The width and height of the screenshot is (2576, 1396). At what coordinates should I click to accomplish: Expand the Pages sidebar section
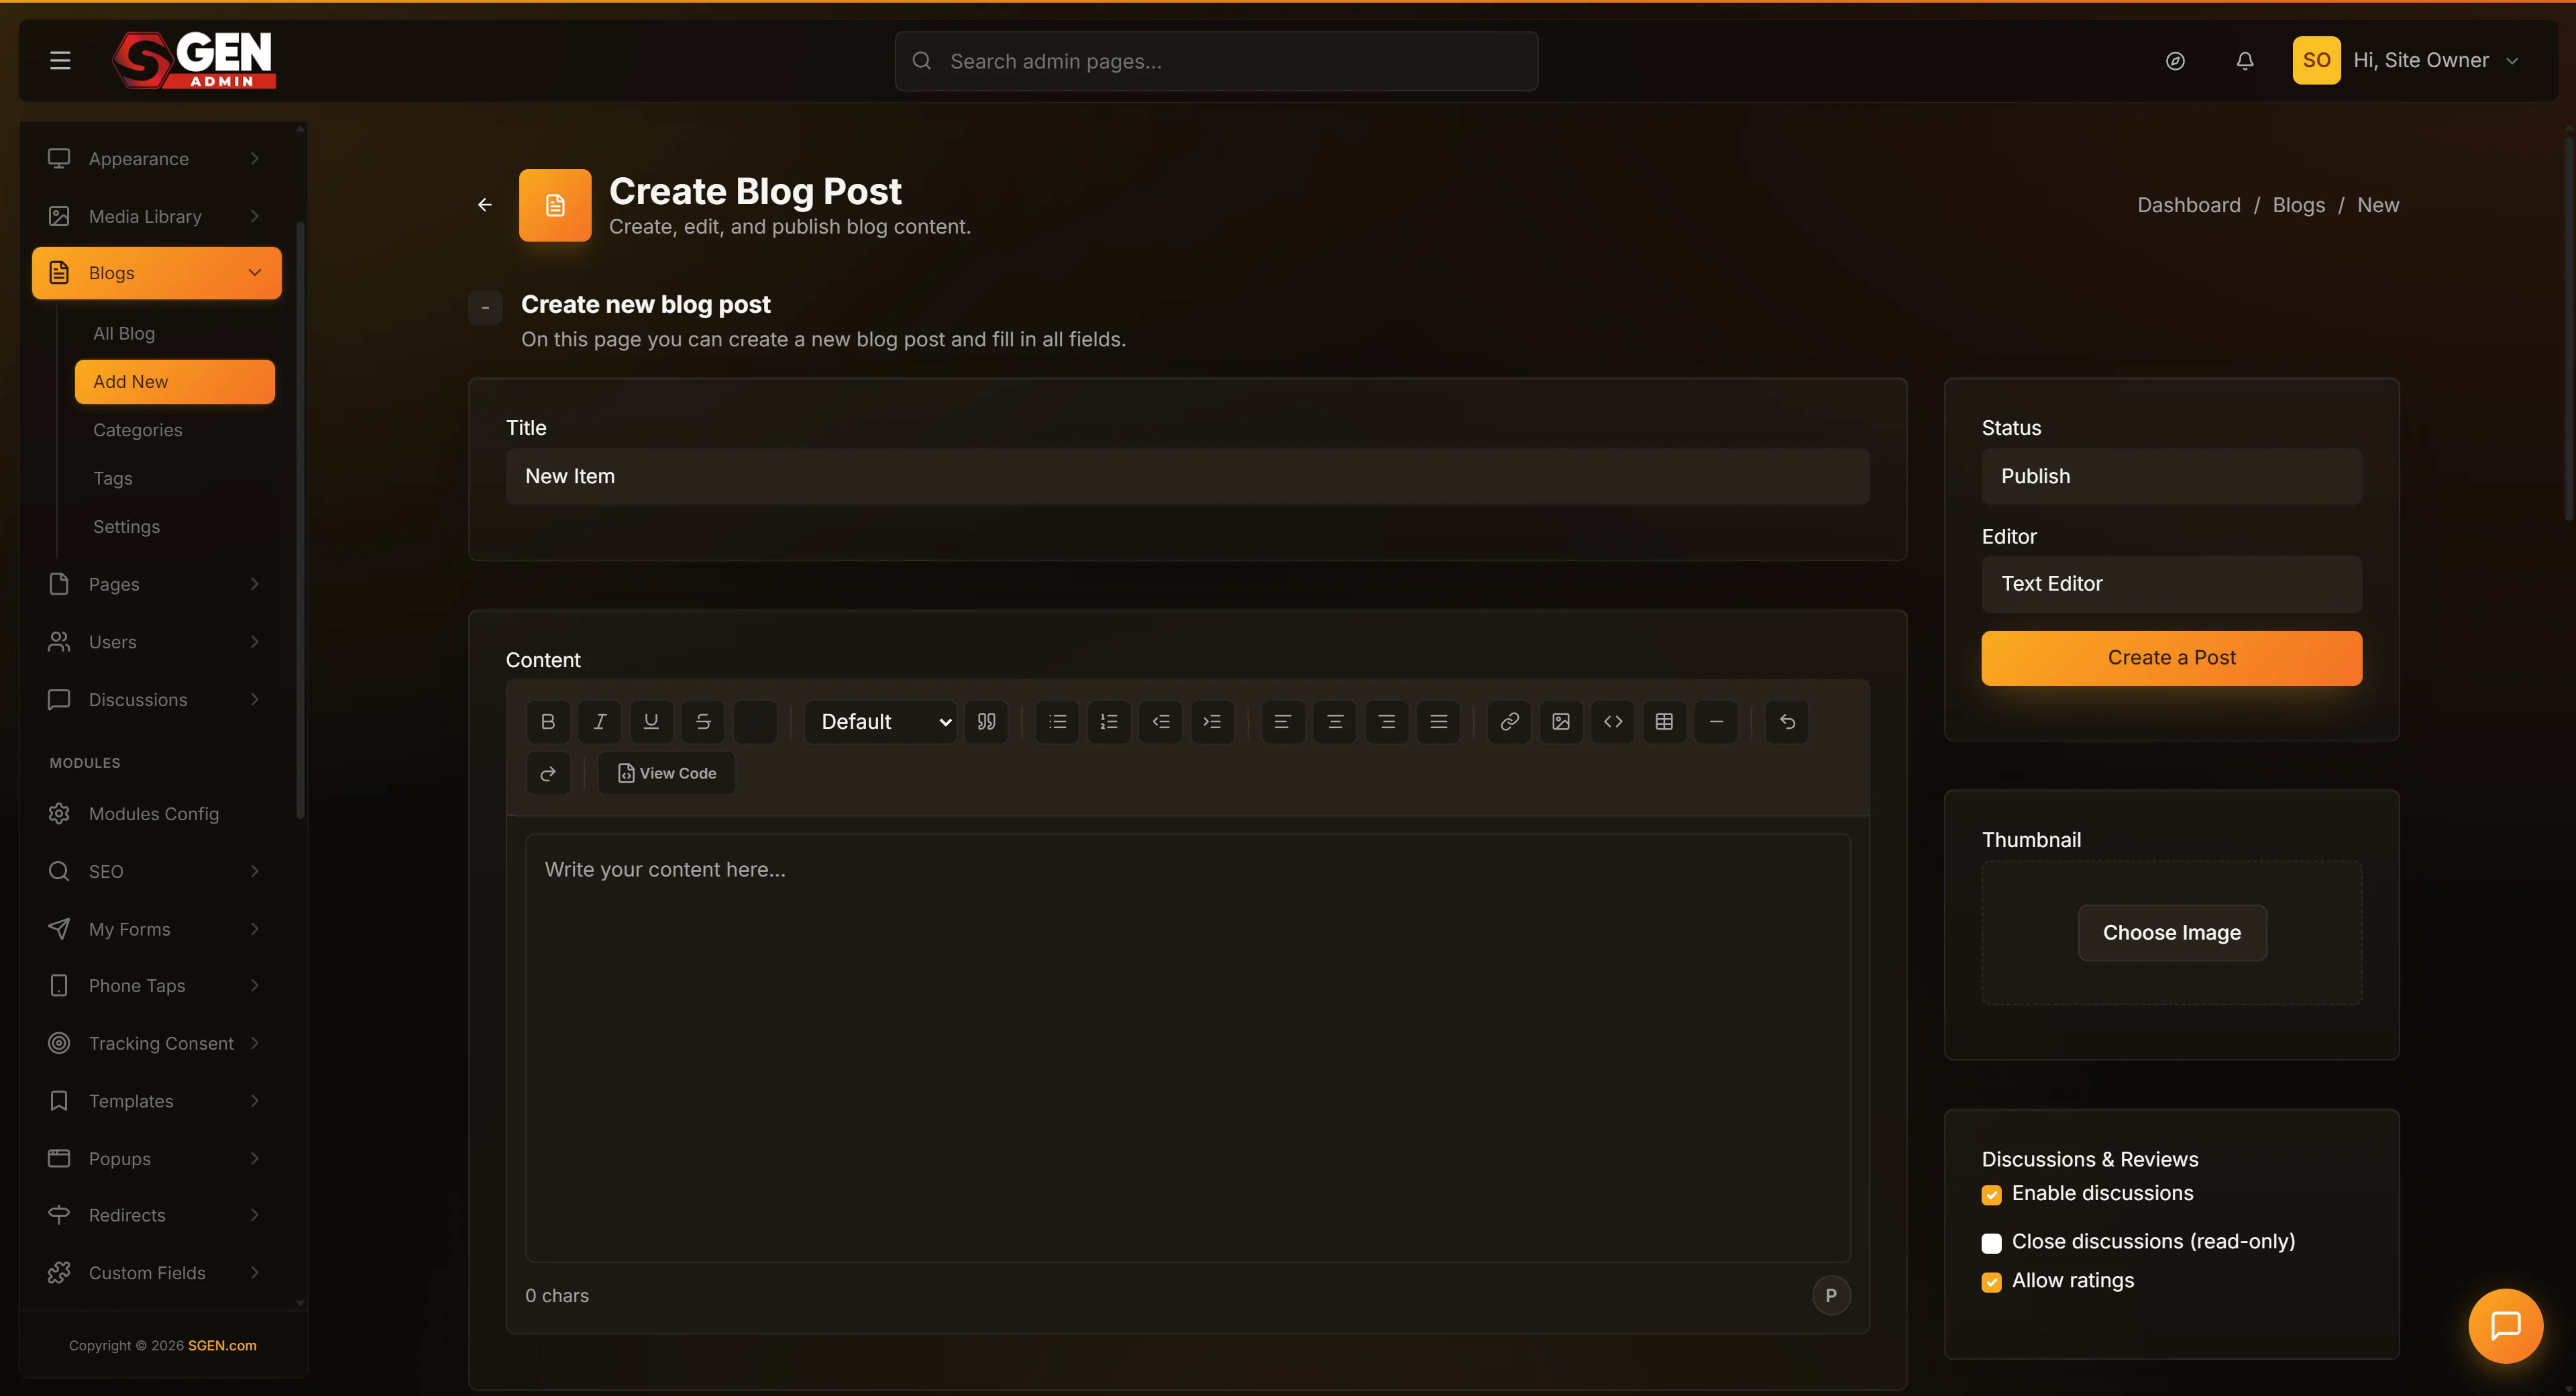click(157, 585)
